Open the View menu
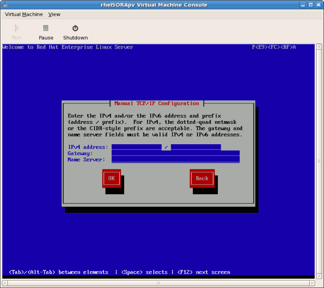 pos(54,14)
